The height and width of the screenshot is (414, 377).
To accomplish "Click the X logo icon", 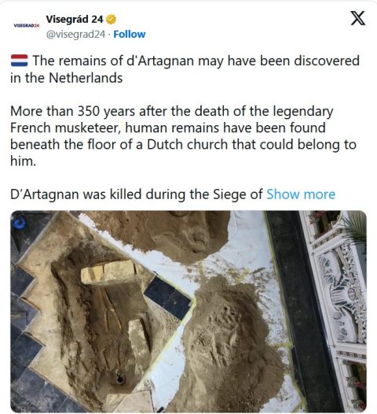I will tap(358, 18).
